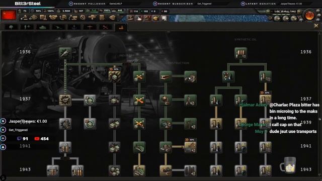Select 1936 Basic Machine Tools under Production
The height and width of the screenshot is (181, 322).
[x=65, y=53]
